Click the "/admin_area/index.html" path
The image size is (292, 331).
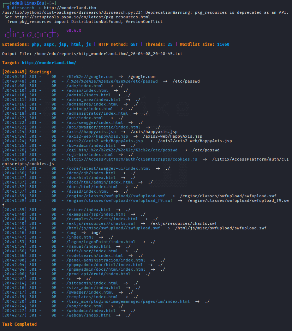coord(93,100)
